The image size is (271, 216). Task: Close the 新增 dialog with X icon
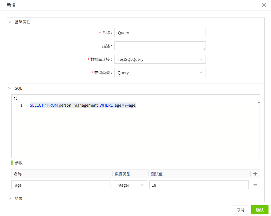point(264,5)
